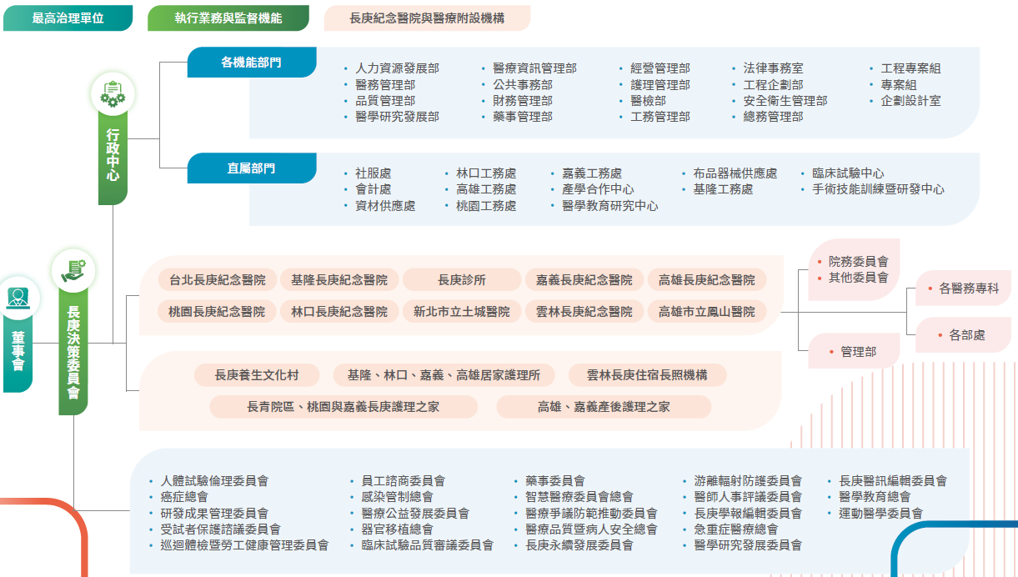Click 游離輻射防護委員會 entry
This screenshot has width=1018, height=577.
point(748,481)
